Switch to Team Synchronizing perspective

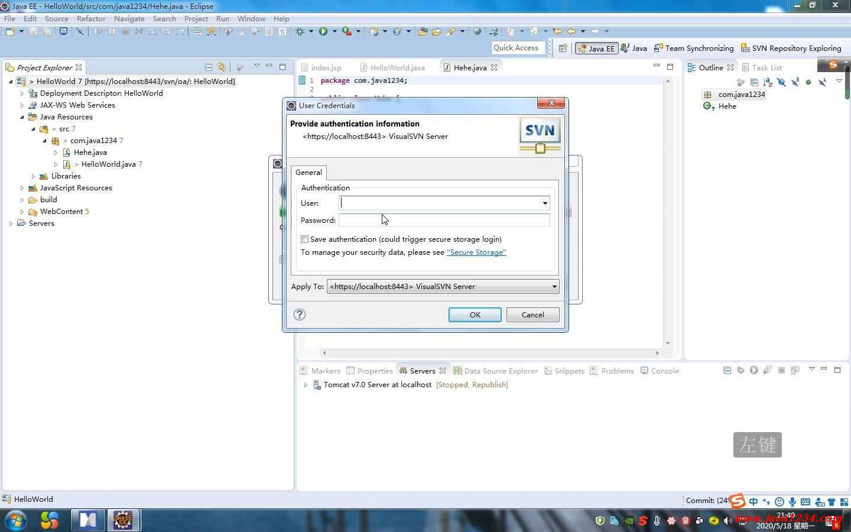click(694, 48)
